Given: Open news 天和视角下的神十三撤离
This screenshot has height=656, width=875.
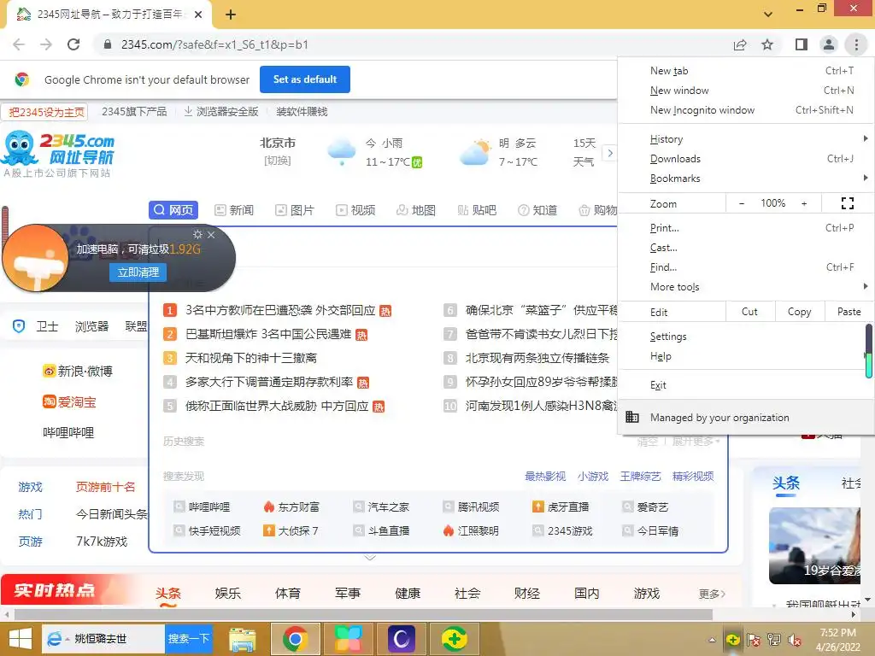Looking at the screenshot, I should tap(251, 358).
